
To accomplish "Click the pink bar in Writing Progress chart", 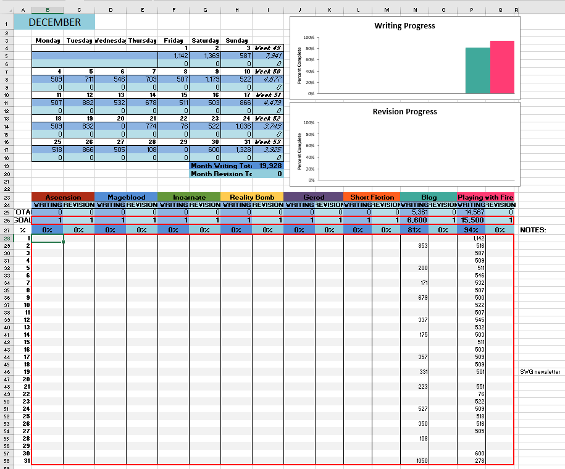I will pos(502,67).
